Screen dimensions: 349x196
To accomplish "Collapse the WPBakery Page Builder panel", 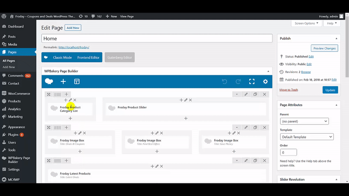I will point(267,71).
